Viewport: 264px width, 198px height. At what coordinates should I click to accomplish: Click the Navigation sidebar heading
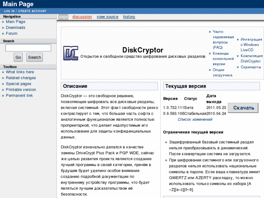coord(12,16)
